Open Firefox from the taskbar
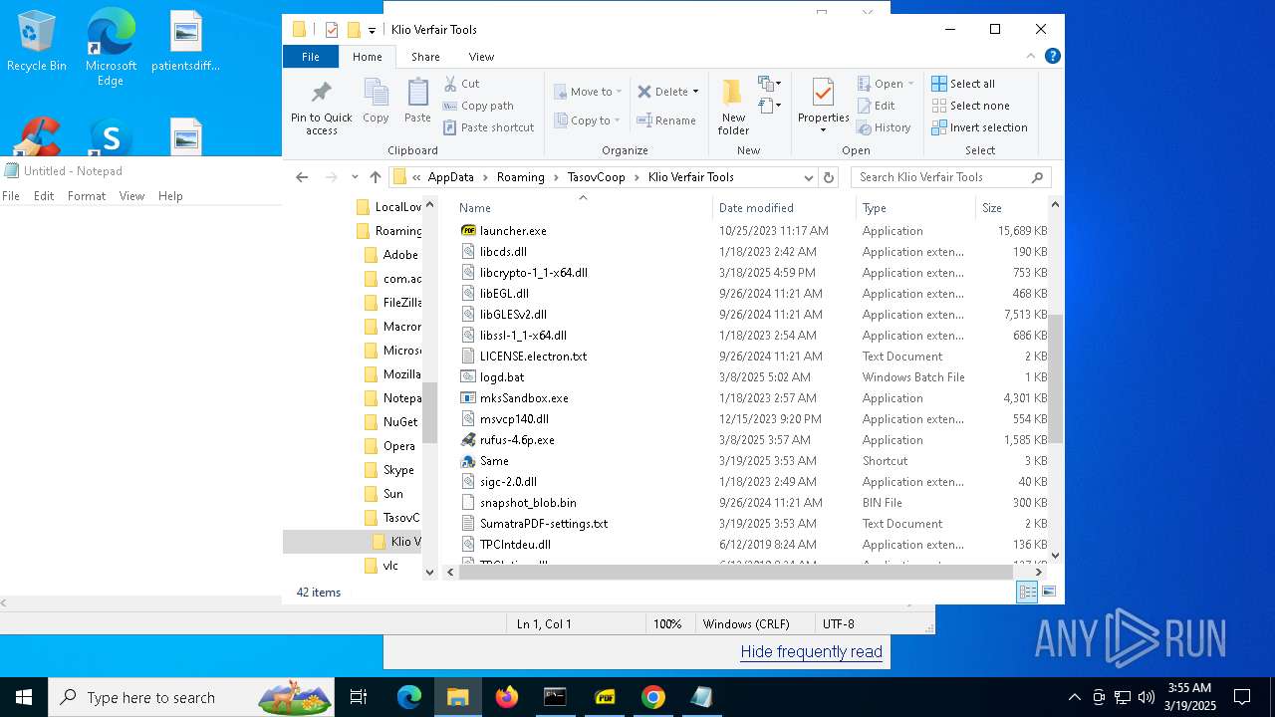This screenshot has width=1275, height=717. [x=507, y=697]
